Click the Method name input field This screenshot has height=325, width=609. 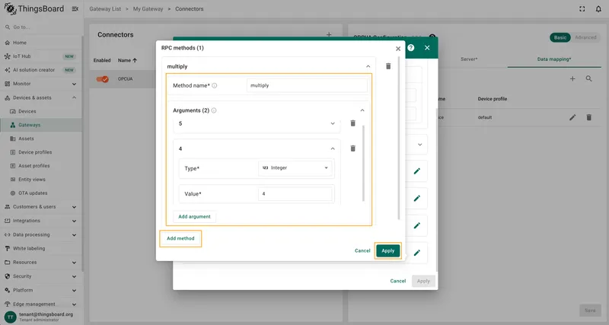click(x=307, y=85)
